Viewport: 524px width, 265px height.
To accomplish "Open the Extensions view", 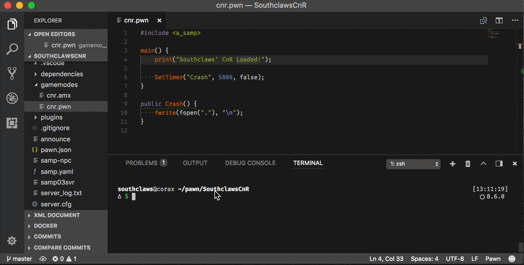I will pos(12,123).
